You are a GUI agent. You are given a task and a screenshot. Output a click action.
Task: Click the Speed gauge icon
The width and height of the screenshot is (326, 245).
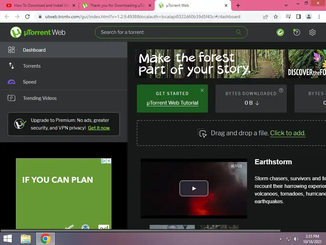pos(11,82)
